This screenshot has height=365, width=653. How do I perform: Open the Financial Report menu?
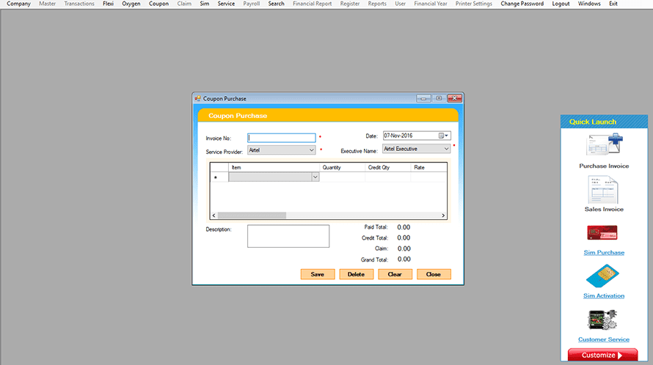pos(313,4)
